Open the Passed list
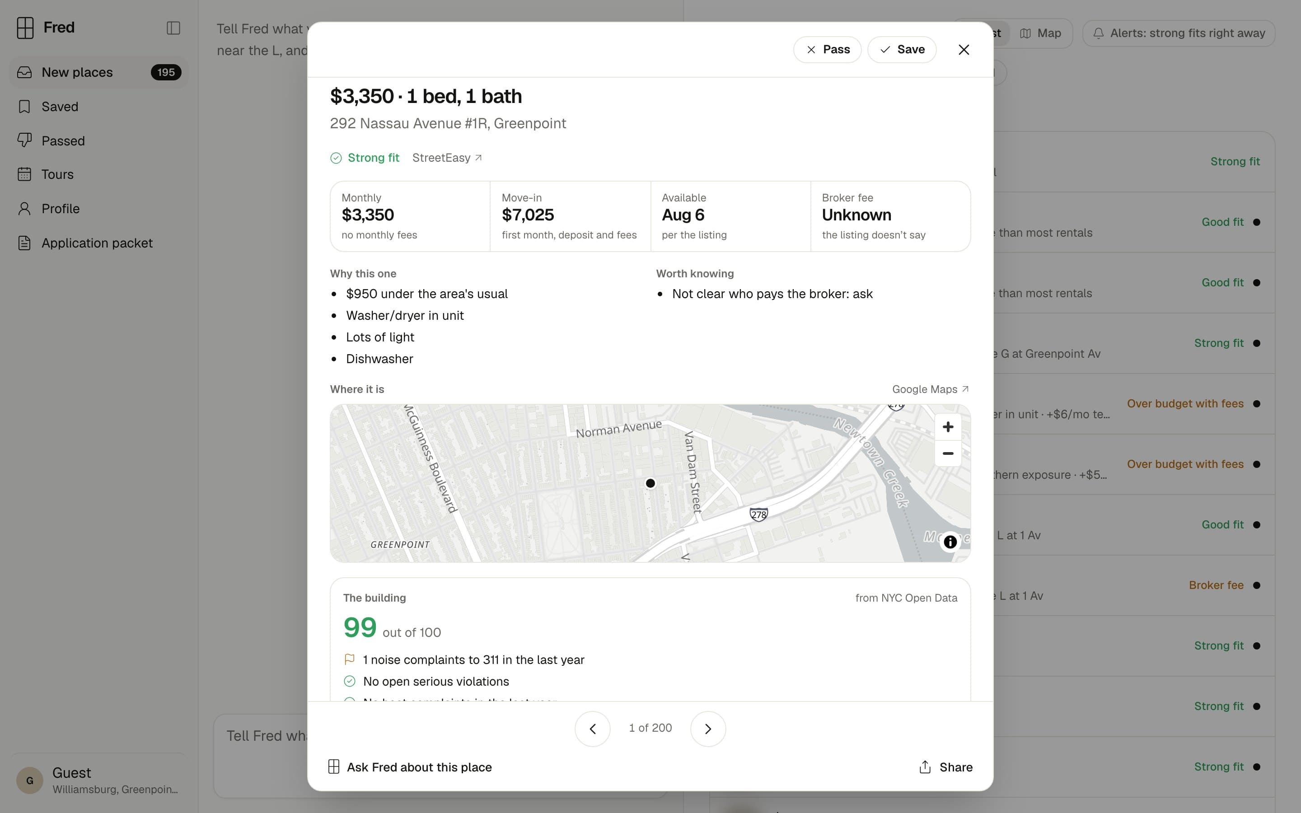This screenshot has width=1301, height=813. click(x=99, y=140)
